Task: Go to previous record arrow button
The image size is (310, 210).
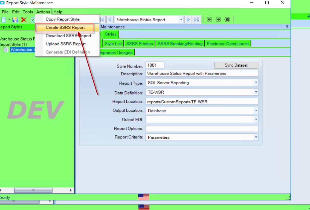Action: coord(110,20)
